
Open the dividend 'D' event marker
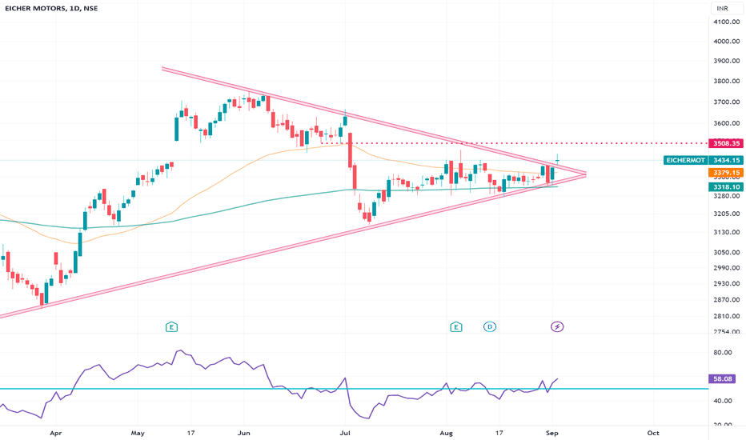(490, 326)
